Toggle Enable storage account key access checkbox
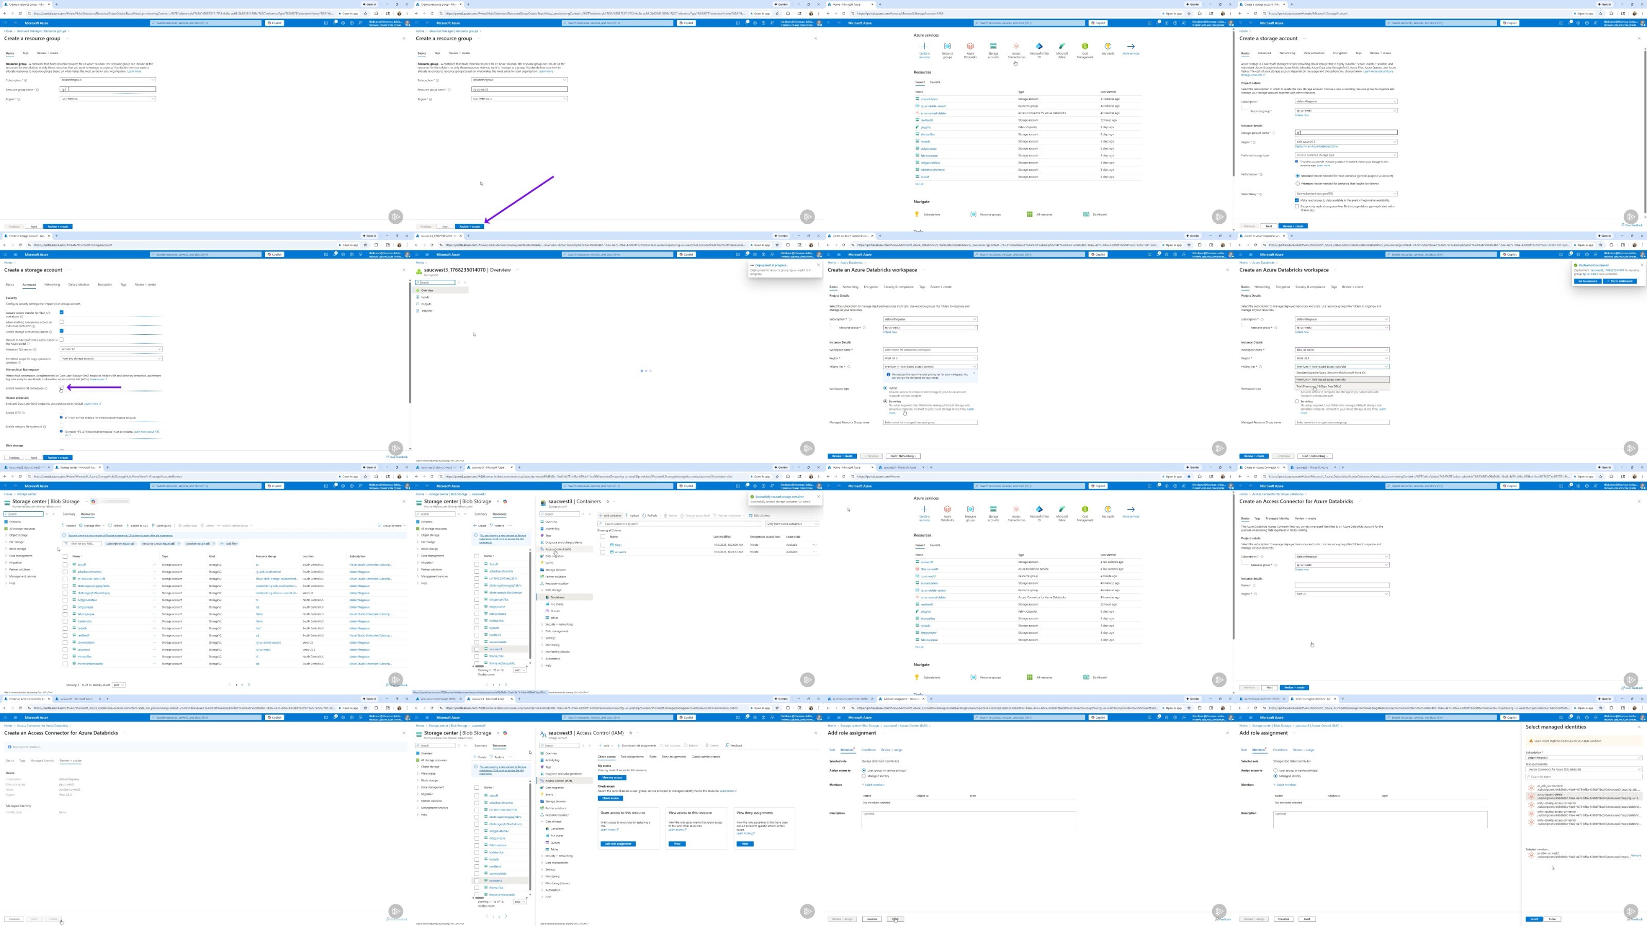This screenshot has height=926, width=1647. 61,331
